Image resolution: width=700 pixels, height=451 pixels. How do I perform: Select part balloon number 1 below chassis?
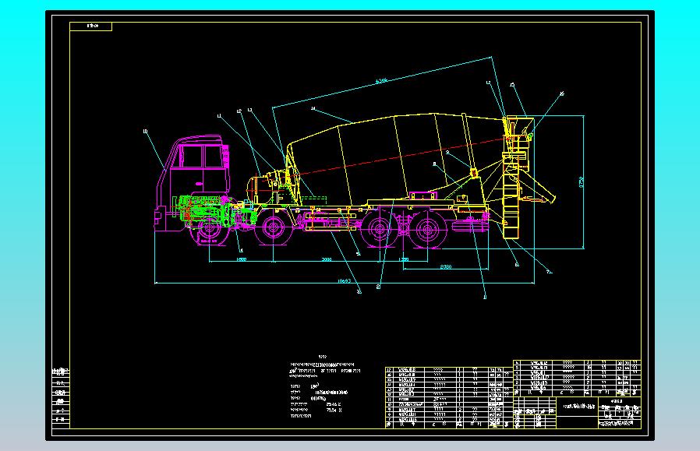(485, 297)
